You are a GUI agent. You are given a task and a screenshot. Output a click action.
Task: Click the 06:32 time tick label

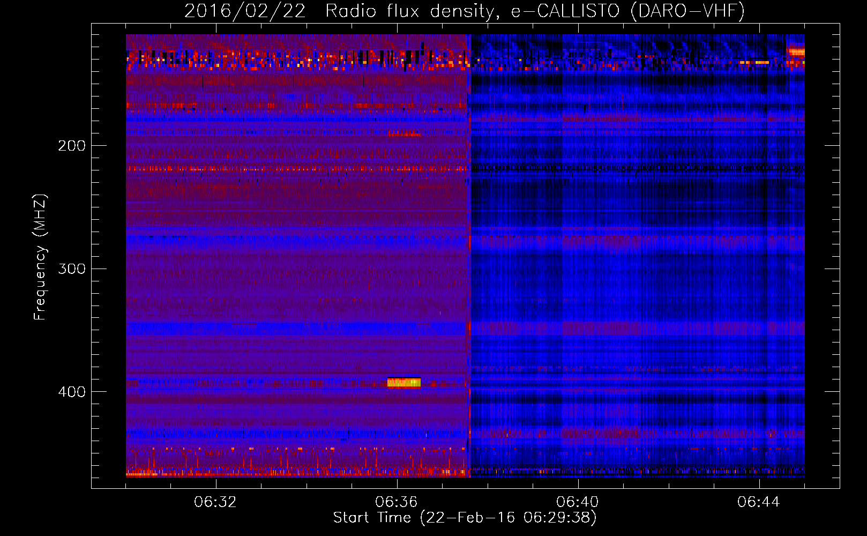click(215, 502)
